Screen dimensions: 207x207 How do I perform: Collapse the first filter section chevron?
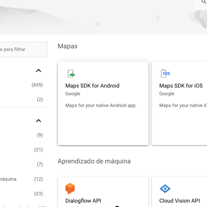39,71
